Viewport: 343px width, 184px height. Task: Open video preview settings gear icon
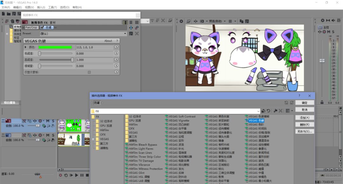(x=181, y=21)
